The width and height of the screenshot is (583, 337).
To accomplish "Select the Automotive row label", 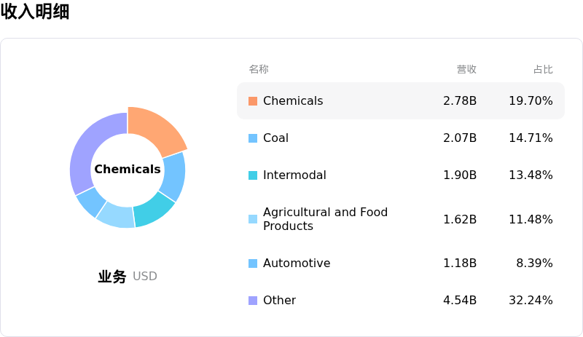I will [x=297, y=263].
